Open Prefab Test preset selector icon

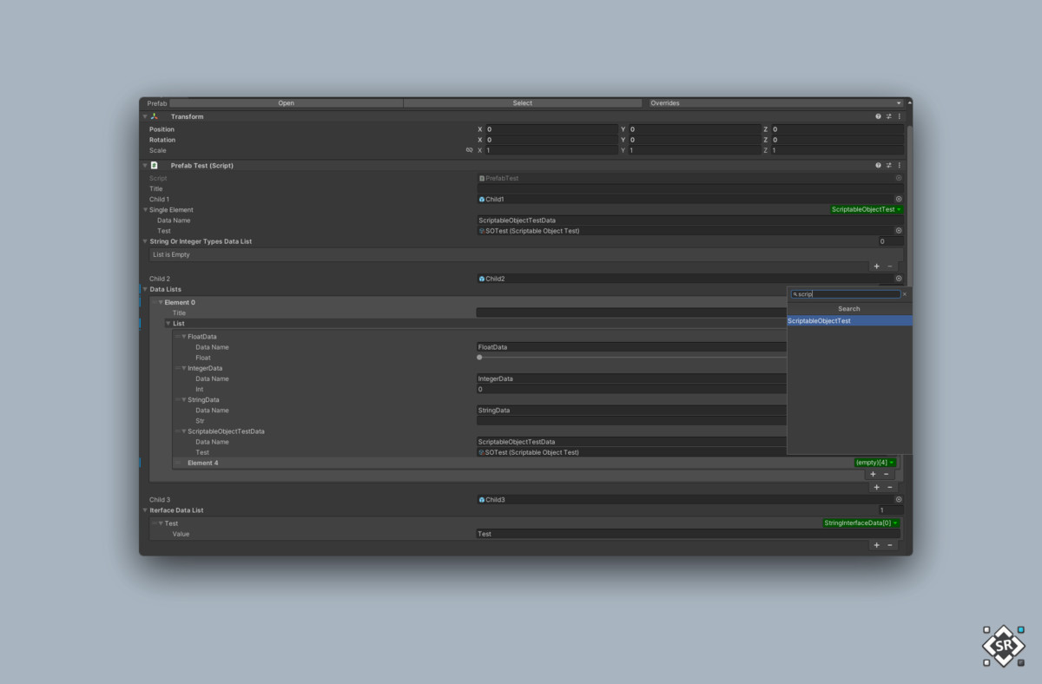[888, 165]
